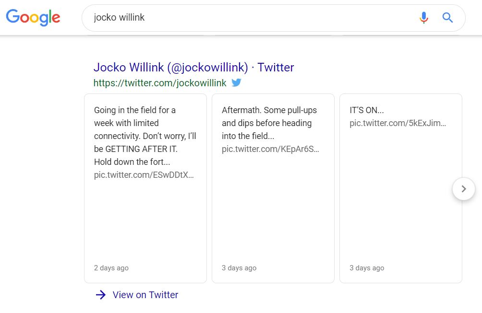Image resolution: width=482 pixels, height=313 pixels.
Task: Click the pic.twitter.com/5kExJim... link
Action: tap(398, 123)
